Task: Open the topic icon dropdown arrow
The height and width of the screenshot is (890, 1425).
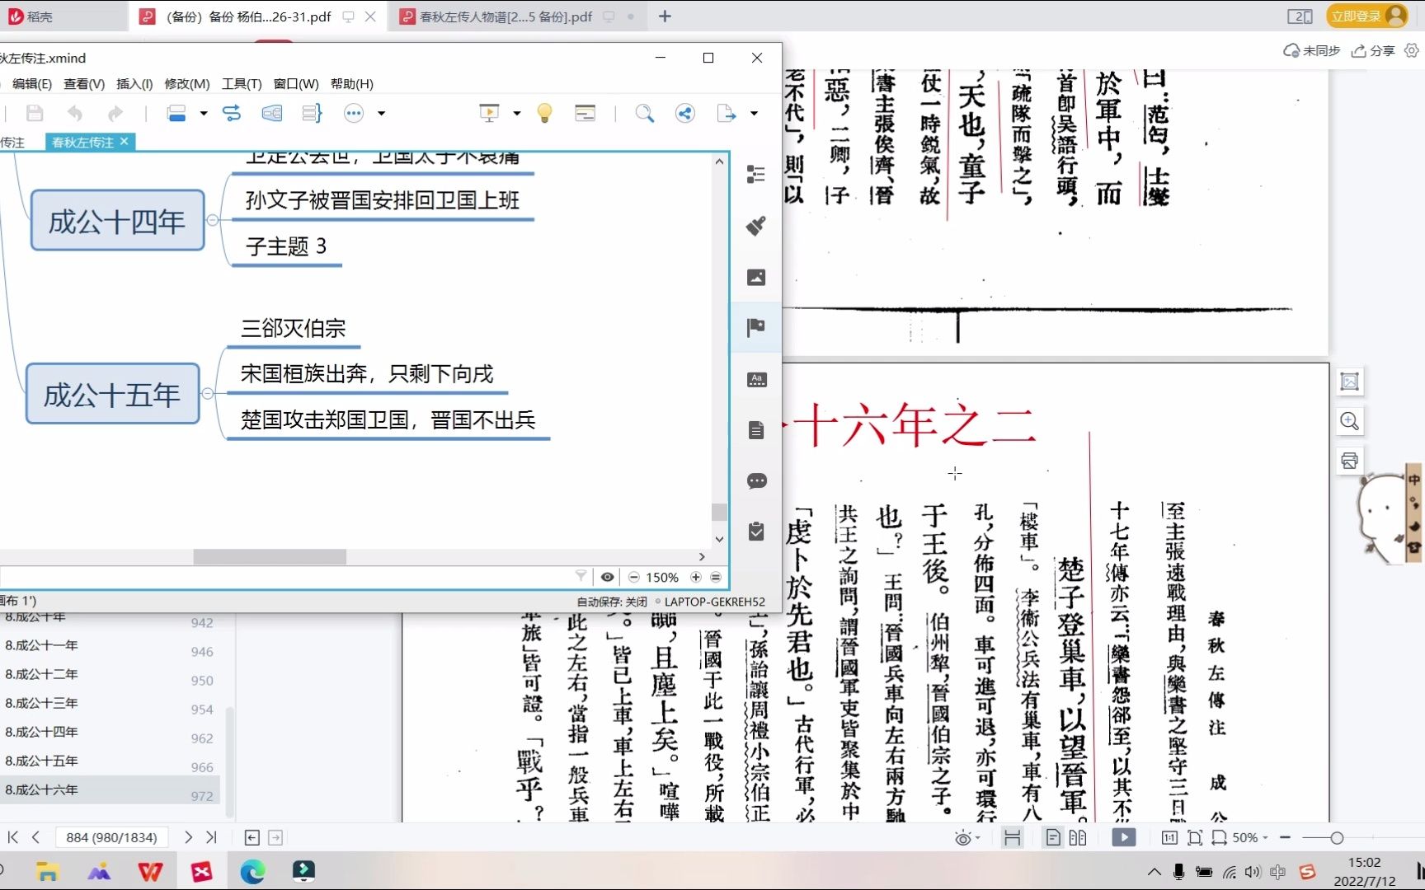Action: (x=204, y=114)
